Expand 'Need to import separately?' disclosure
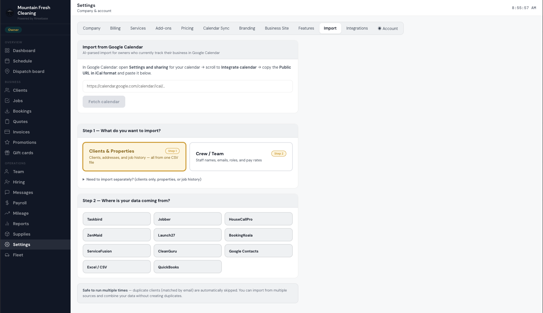This screenshot has height=313, width=543. click(x=142, y=179)
